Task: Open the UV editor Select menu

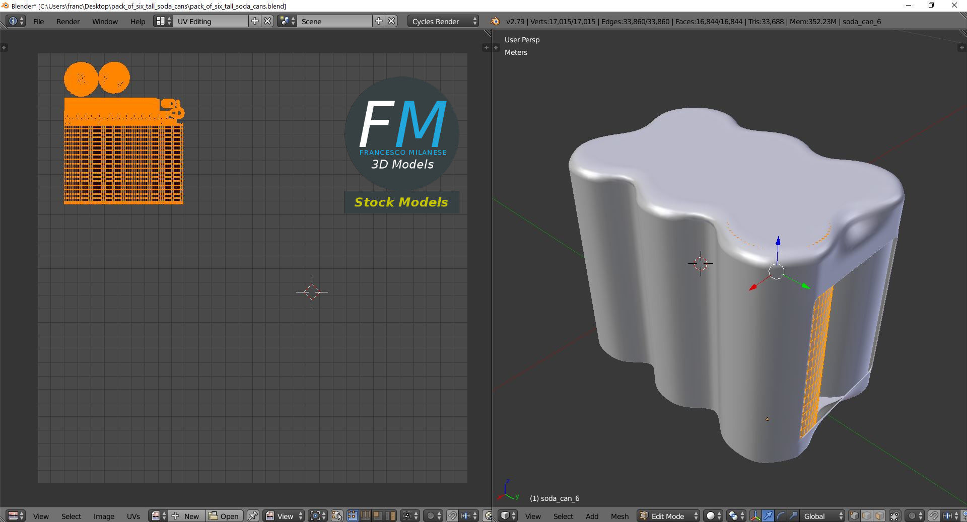Action: [x=71, y=516]
